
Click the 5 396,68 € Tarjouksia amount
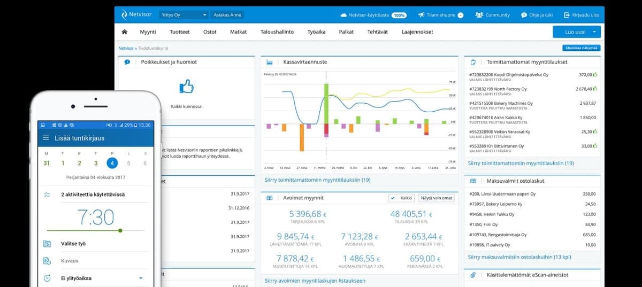(308, 214)
